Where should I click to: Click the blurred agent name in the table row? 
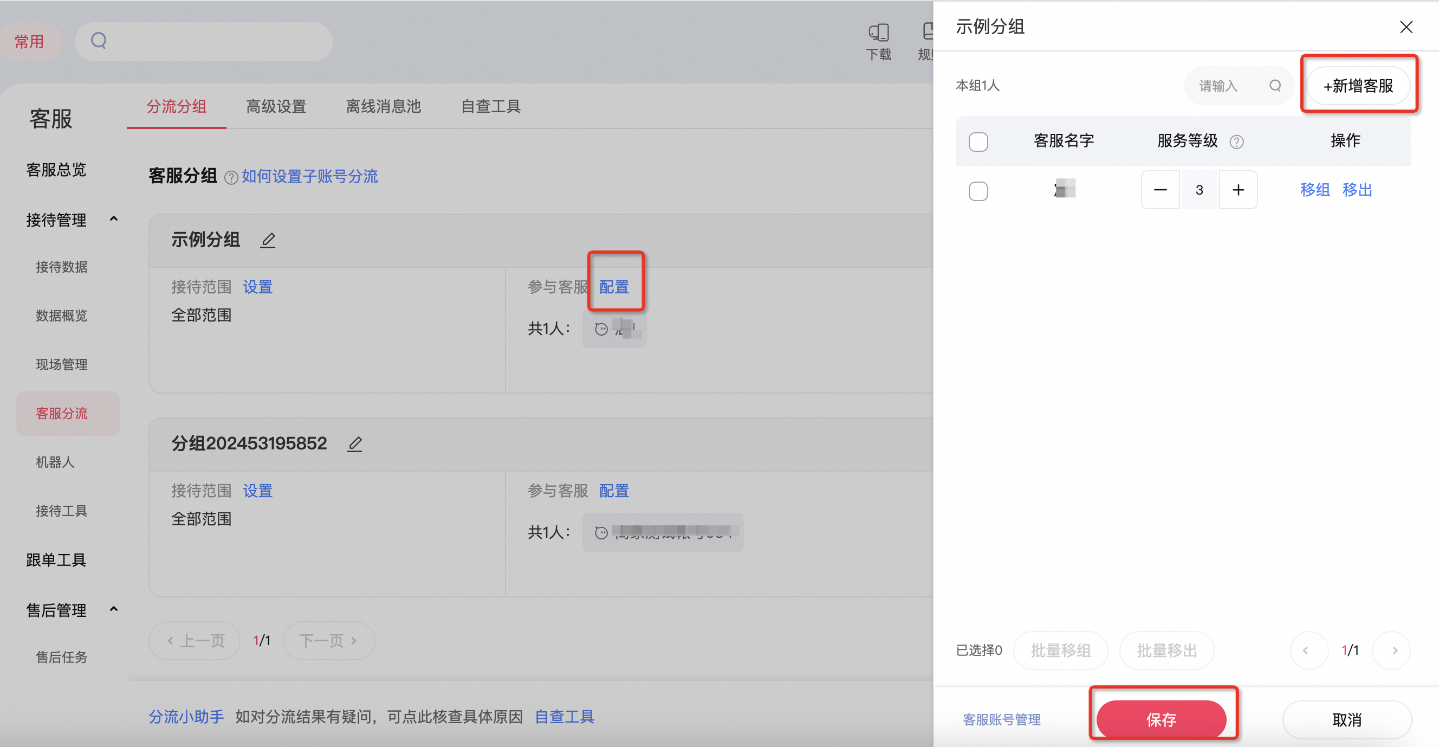coord(1064,189)
